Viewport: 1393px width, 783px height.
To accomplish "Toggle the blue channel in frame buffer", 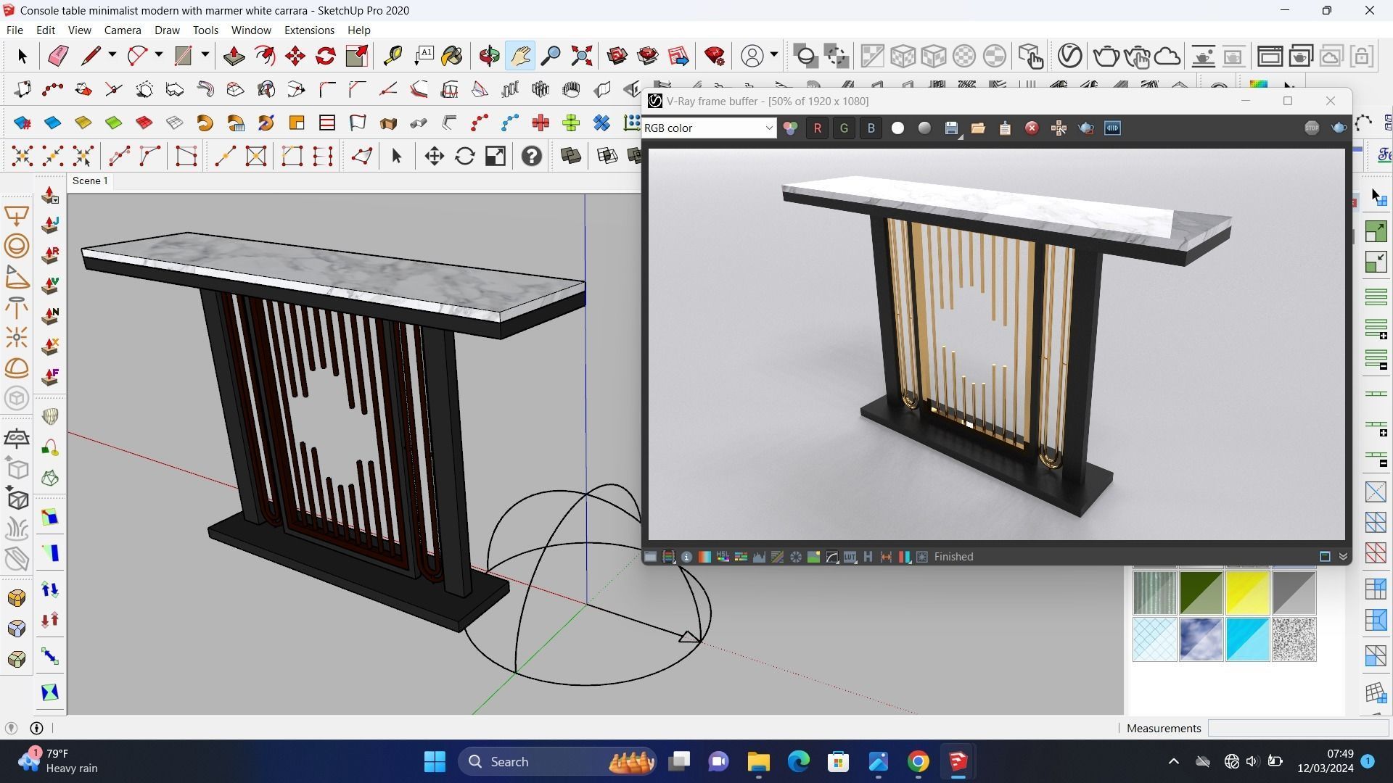I will click(x=871, y=128).
